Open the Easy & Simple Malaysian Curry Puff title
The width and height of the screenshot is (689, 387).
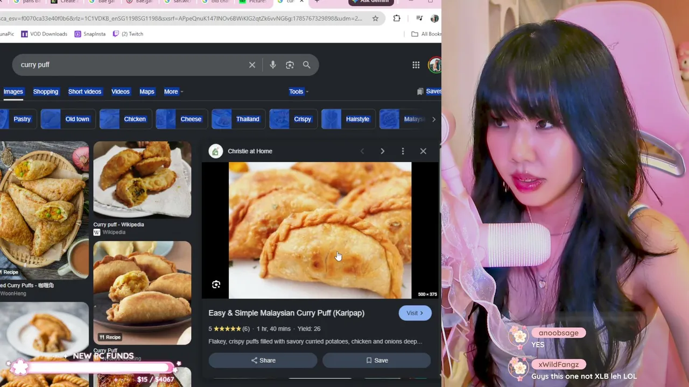click(x=286, y=313)
